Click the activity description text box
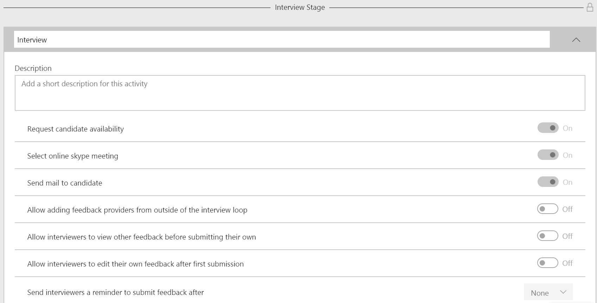The width and height of the screenshot is (597, 303). click(300, 93)
